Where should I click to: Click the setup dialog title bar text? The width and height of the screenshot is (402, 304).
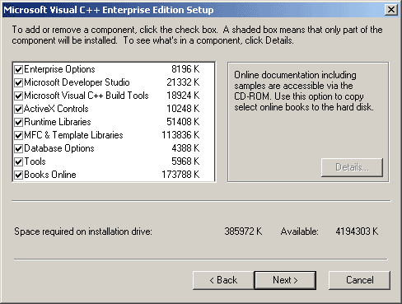click(109, 10)
